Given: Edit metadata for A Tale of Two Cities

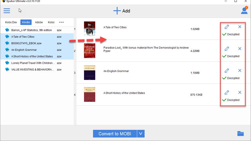Looking at the screenshot, I should point(227,27).
